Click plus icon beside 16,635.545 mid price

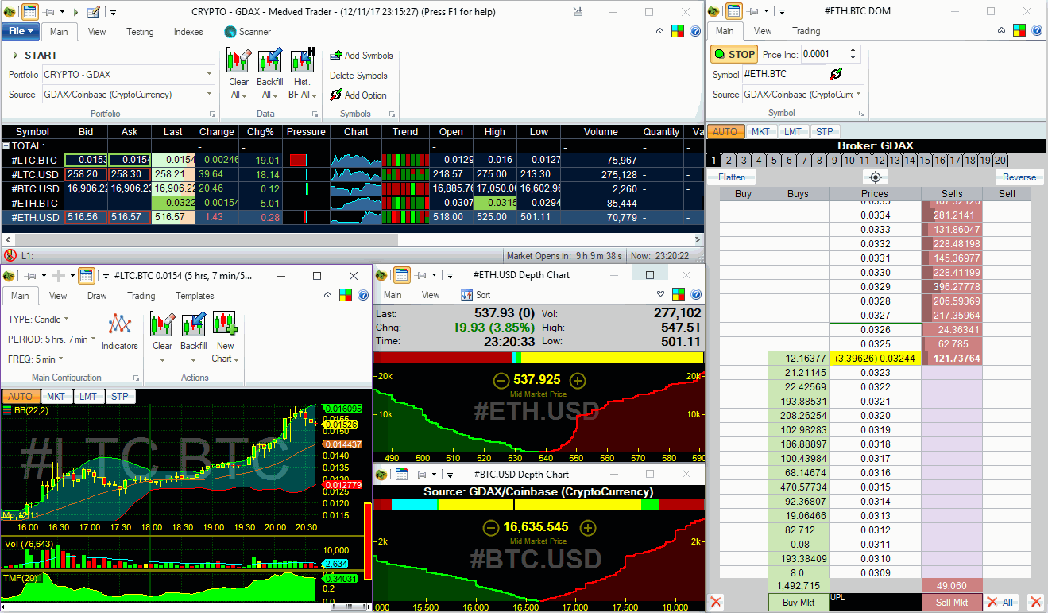pos(587,527)
